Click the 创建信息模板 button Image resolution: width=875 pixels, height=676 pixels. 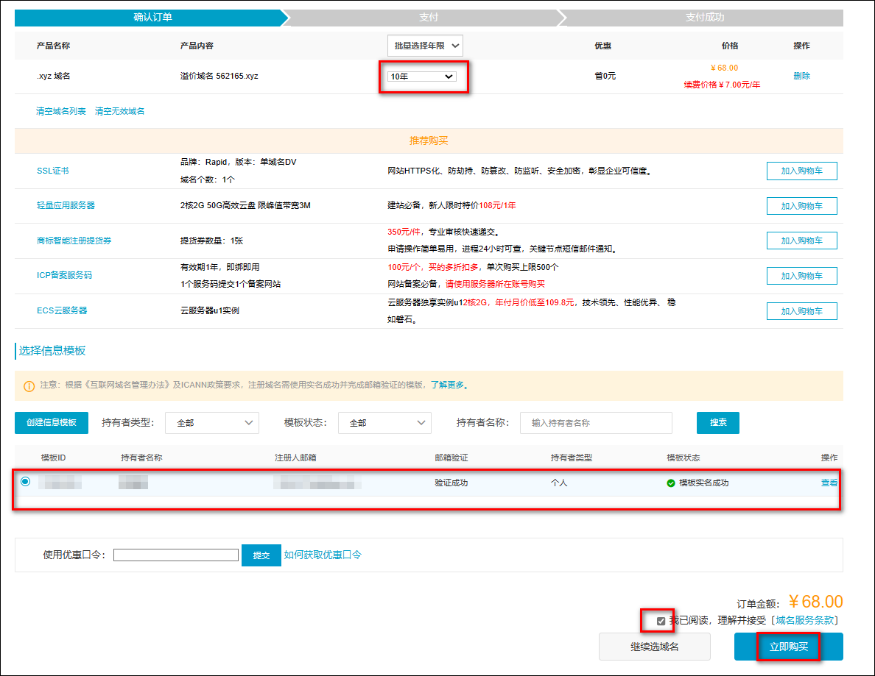point(52,423)
